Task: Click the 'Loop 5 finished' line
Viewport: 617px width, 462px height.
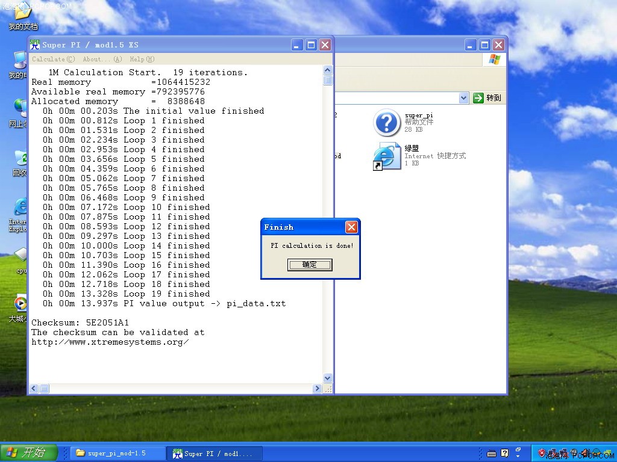Action: (x=124, y=159)
